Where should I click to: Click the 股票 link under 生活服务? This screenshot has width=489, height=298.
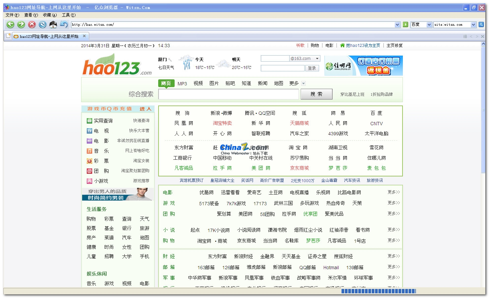point(91,228)
